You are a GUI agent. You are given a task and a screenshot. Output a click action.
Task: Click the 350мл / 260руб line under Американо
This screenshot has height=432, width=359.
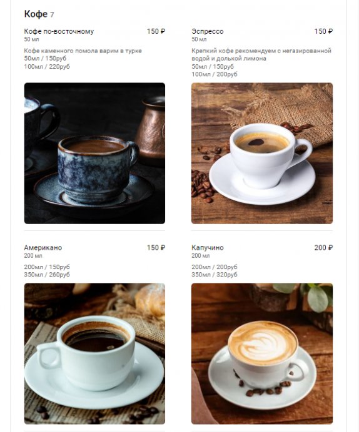point(47,275)
